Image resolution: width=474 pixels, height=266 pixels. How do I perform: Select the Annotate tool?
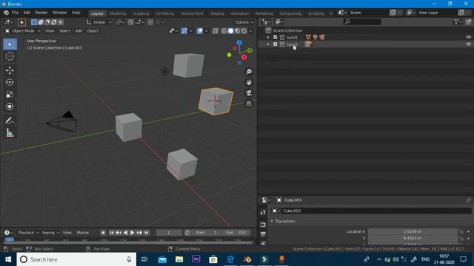[10, 120]
